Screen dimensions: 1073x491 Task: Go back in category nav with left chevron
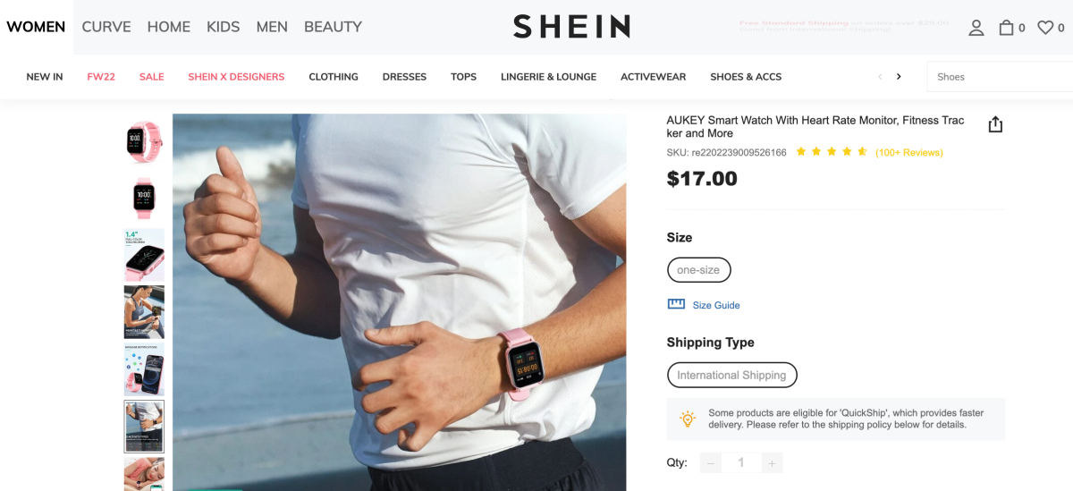(880, 77)
